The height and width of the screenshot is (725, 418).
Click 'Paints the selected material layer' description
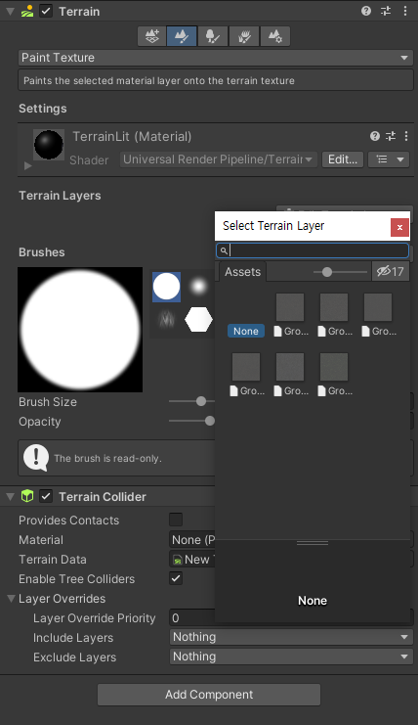tap(159, 80)
